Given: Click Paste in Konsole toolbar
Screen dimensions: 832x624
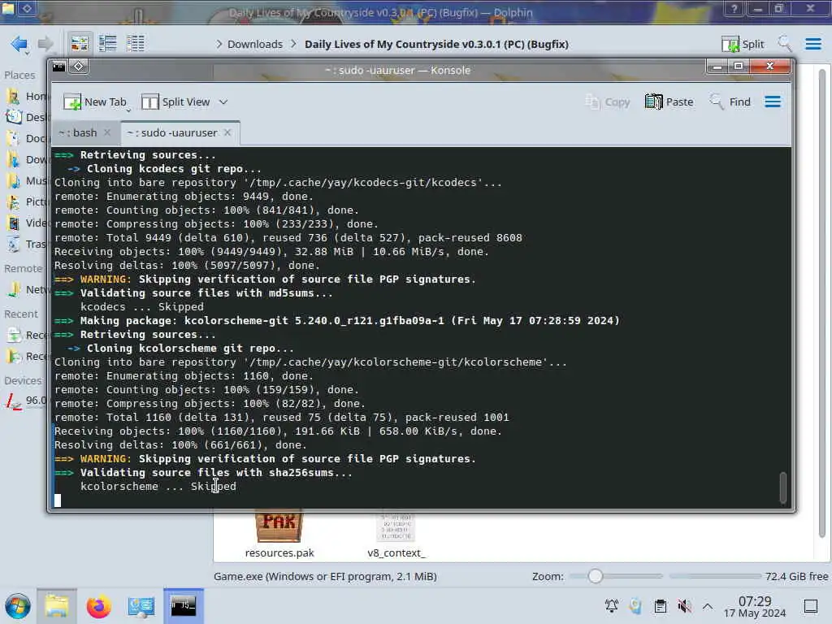Looking at the screenshot, I should click(x=669, y=102).
